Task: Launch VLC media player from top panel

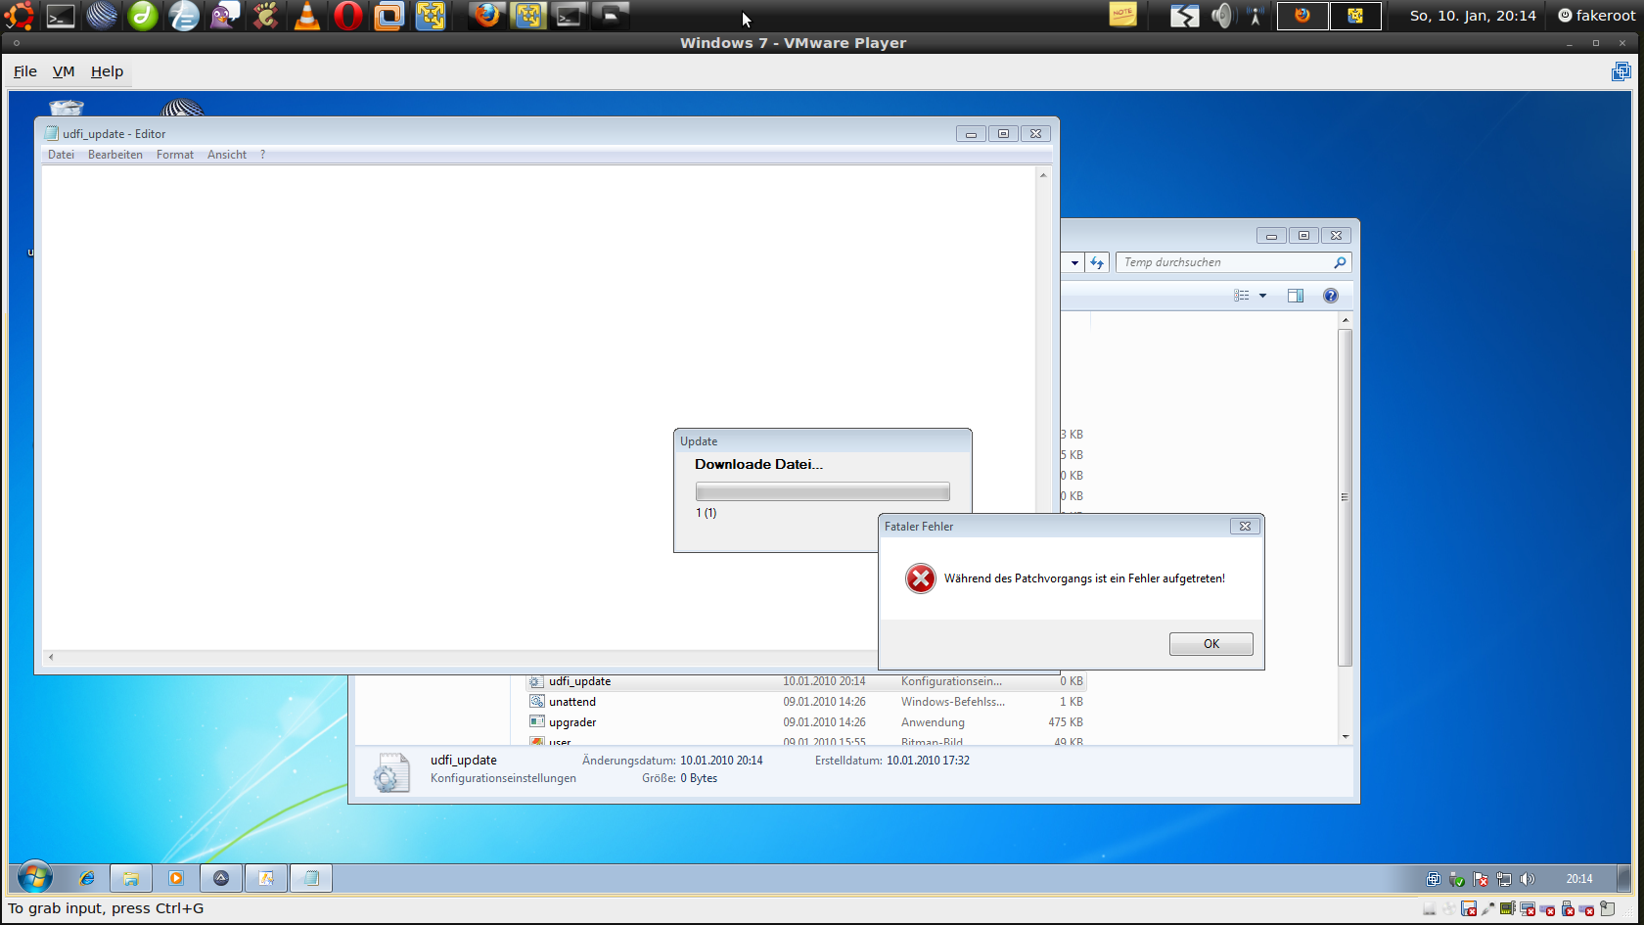Action: tap(306, 16)
